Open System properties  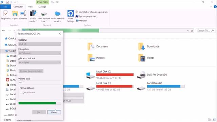tap(86, 16)
